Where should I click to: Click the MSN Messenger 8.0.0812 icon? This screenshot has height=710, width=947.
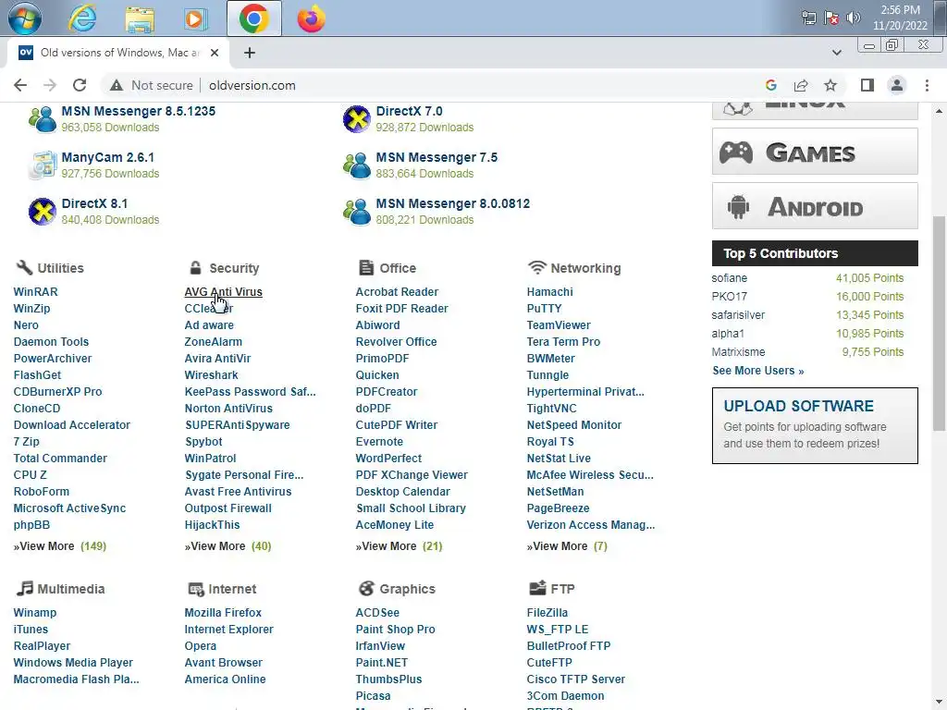(x=357, y=212)
